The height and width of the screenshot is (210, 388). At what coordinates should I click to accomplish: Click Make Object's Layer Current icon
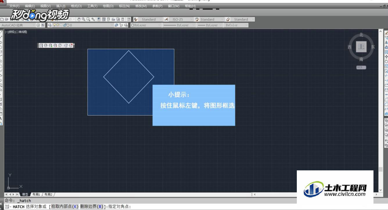click(116, 25)
